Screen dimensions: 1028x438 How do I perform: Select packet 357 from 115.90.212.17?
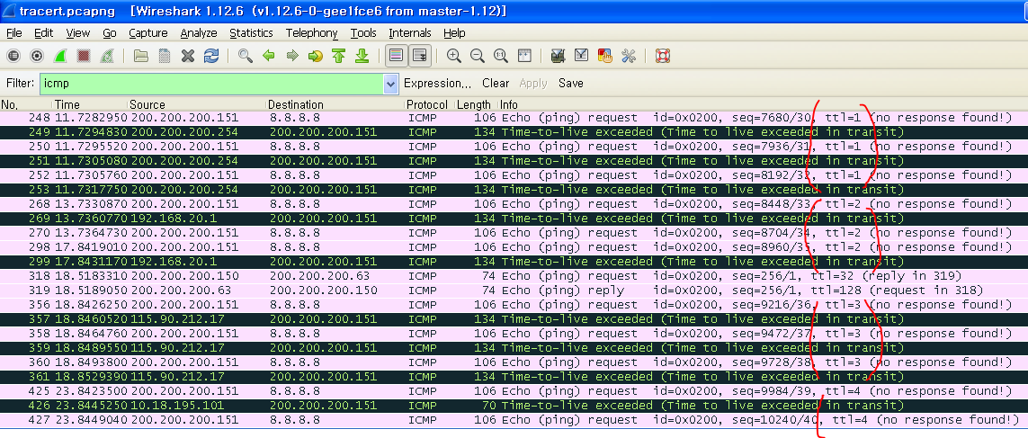514,319
